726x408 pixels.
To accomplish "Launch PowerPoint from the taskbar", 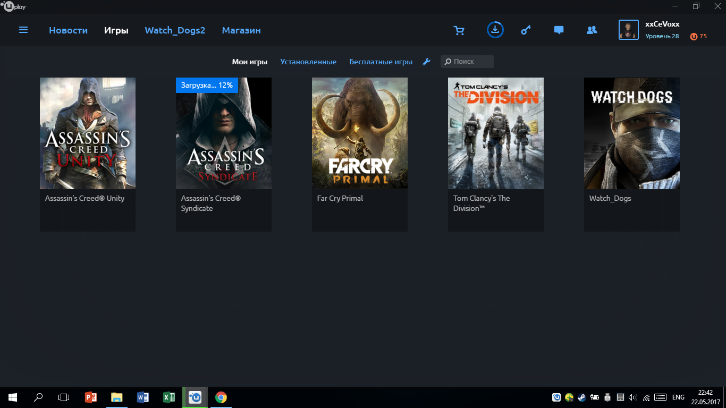I will point(91,397).
